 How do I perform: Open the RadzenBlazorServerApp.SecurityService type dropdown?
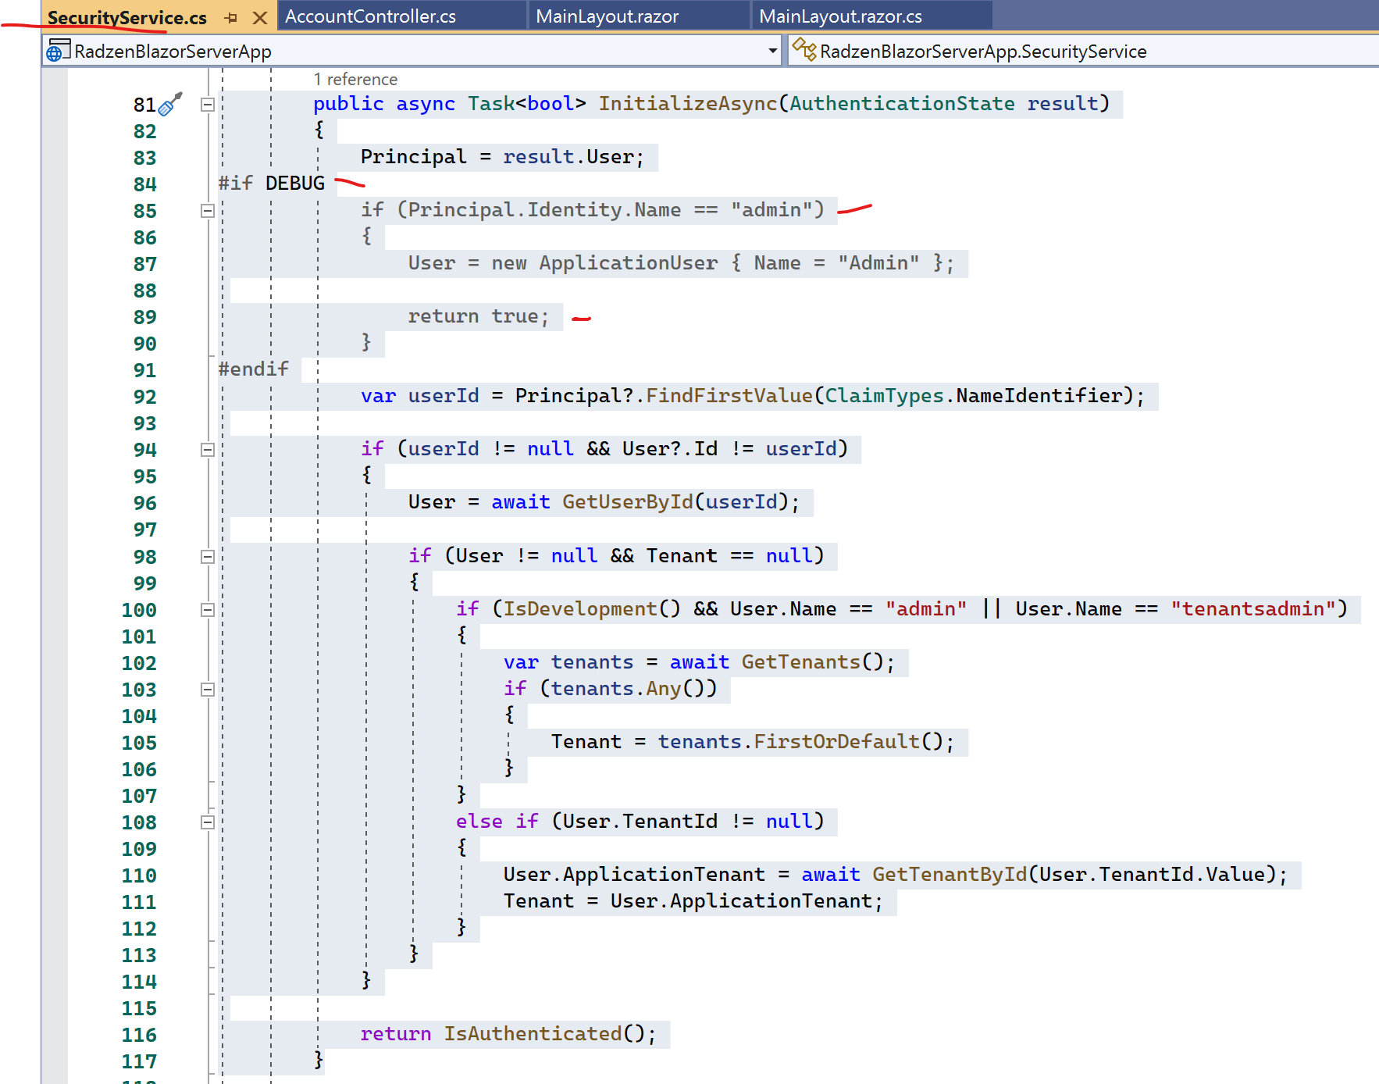(1083, 52)
